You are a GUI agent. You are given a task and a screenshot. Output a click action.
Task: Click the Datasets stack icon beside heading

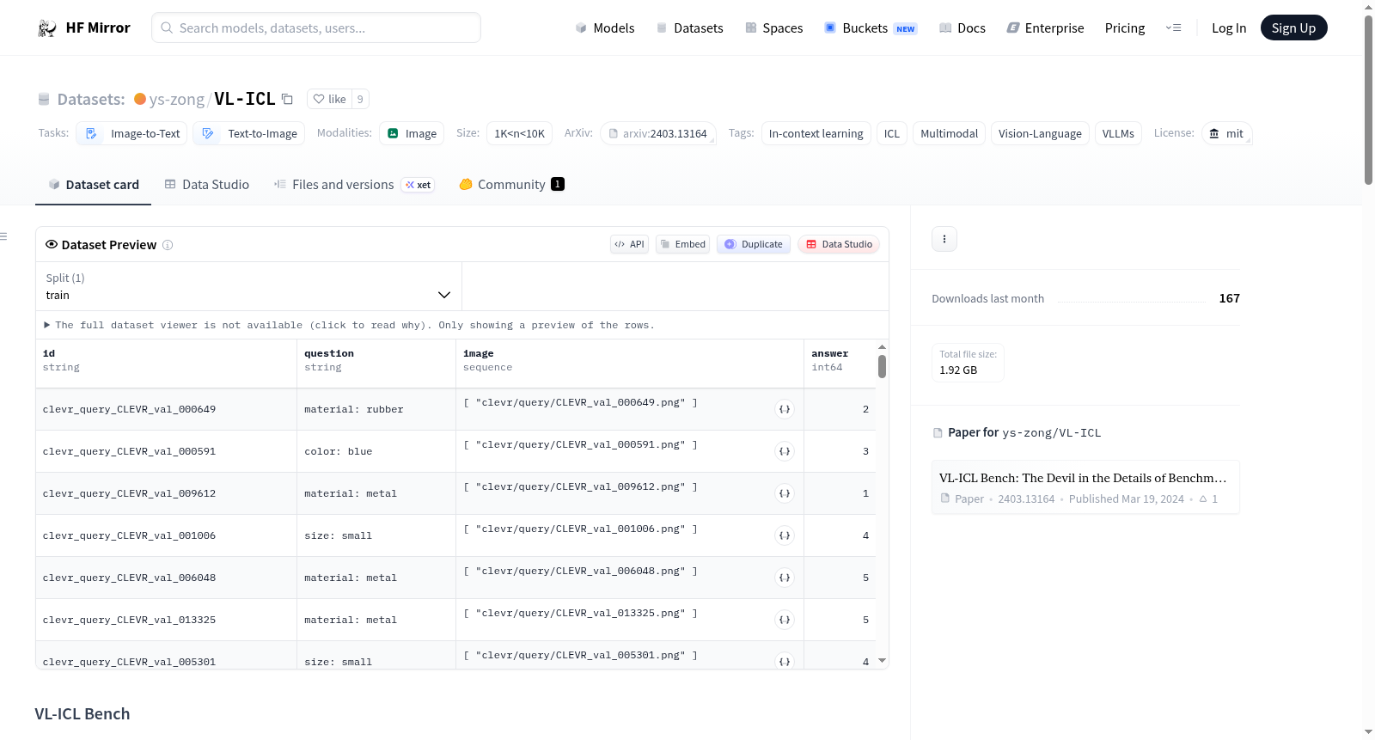pyautogui.click(x=44, y=99)
